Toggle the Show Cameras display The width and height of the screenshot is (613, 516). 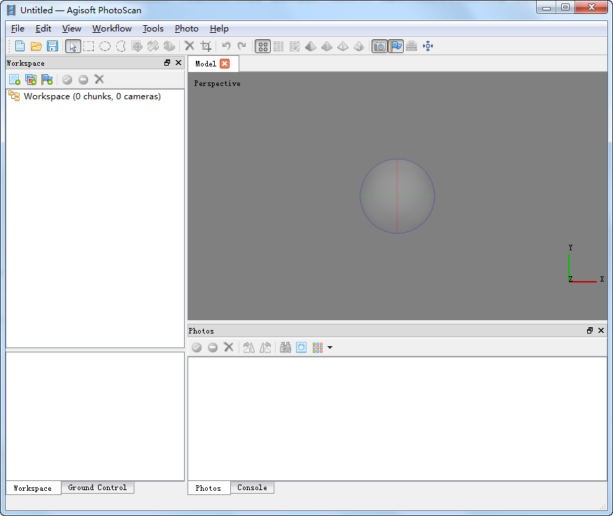click(x=379, y=46)
